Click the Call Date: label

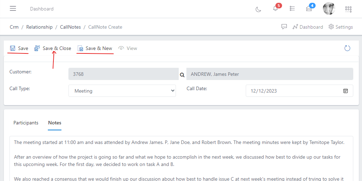tap(197, 88)
